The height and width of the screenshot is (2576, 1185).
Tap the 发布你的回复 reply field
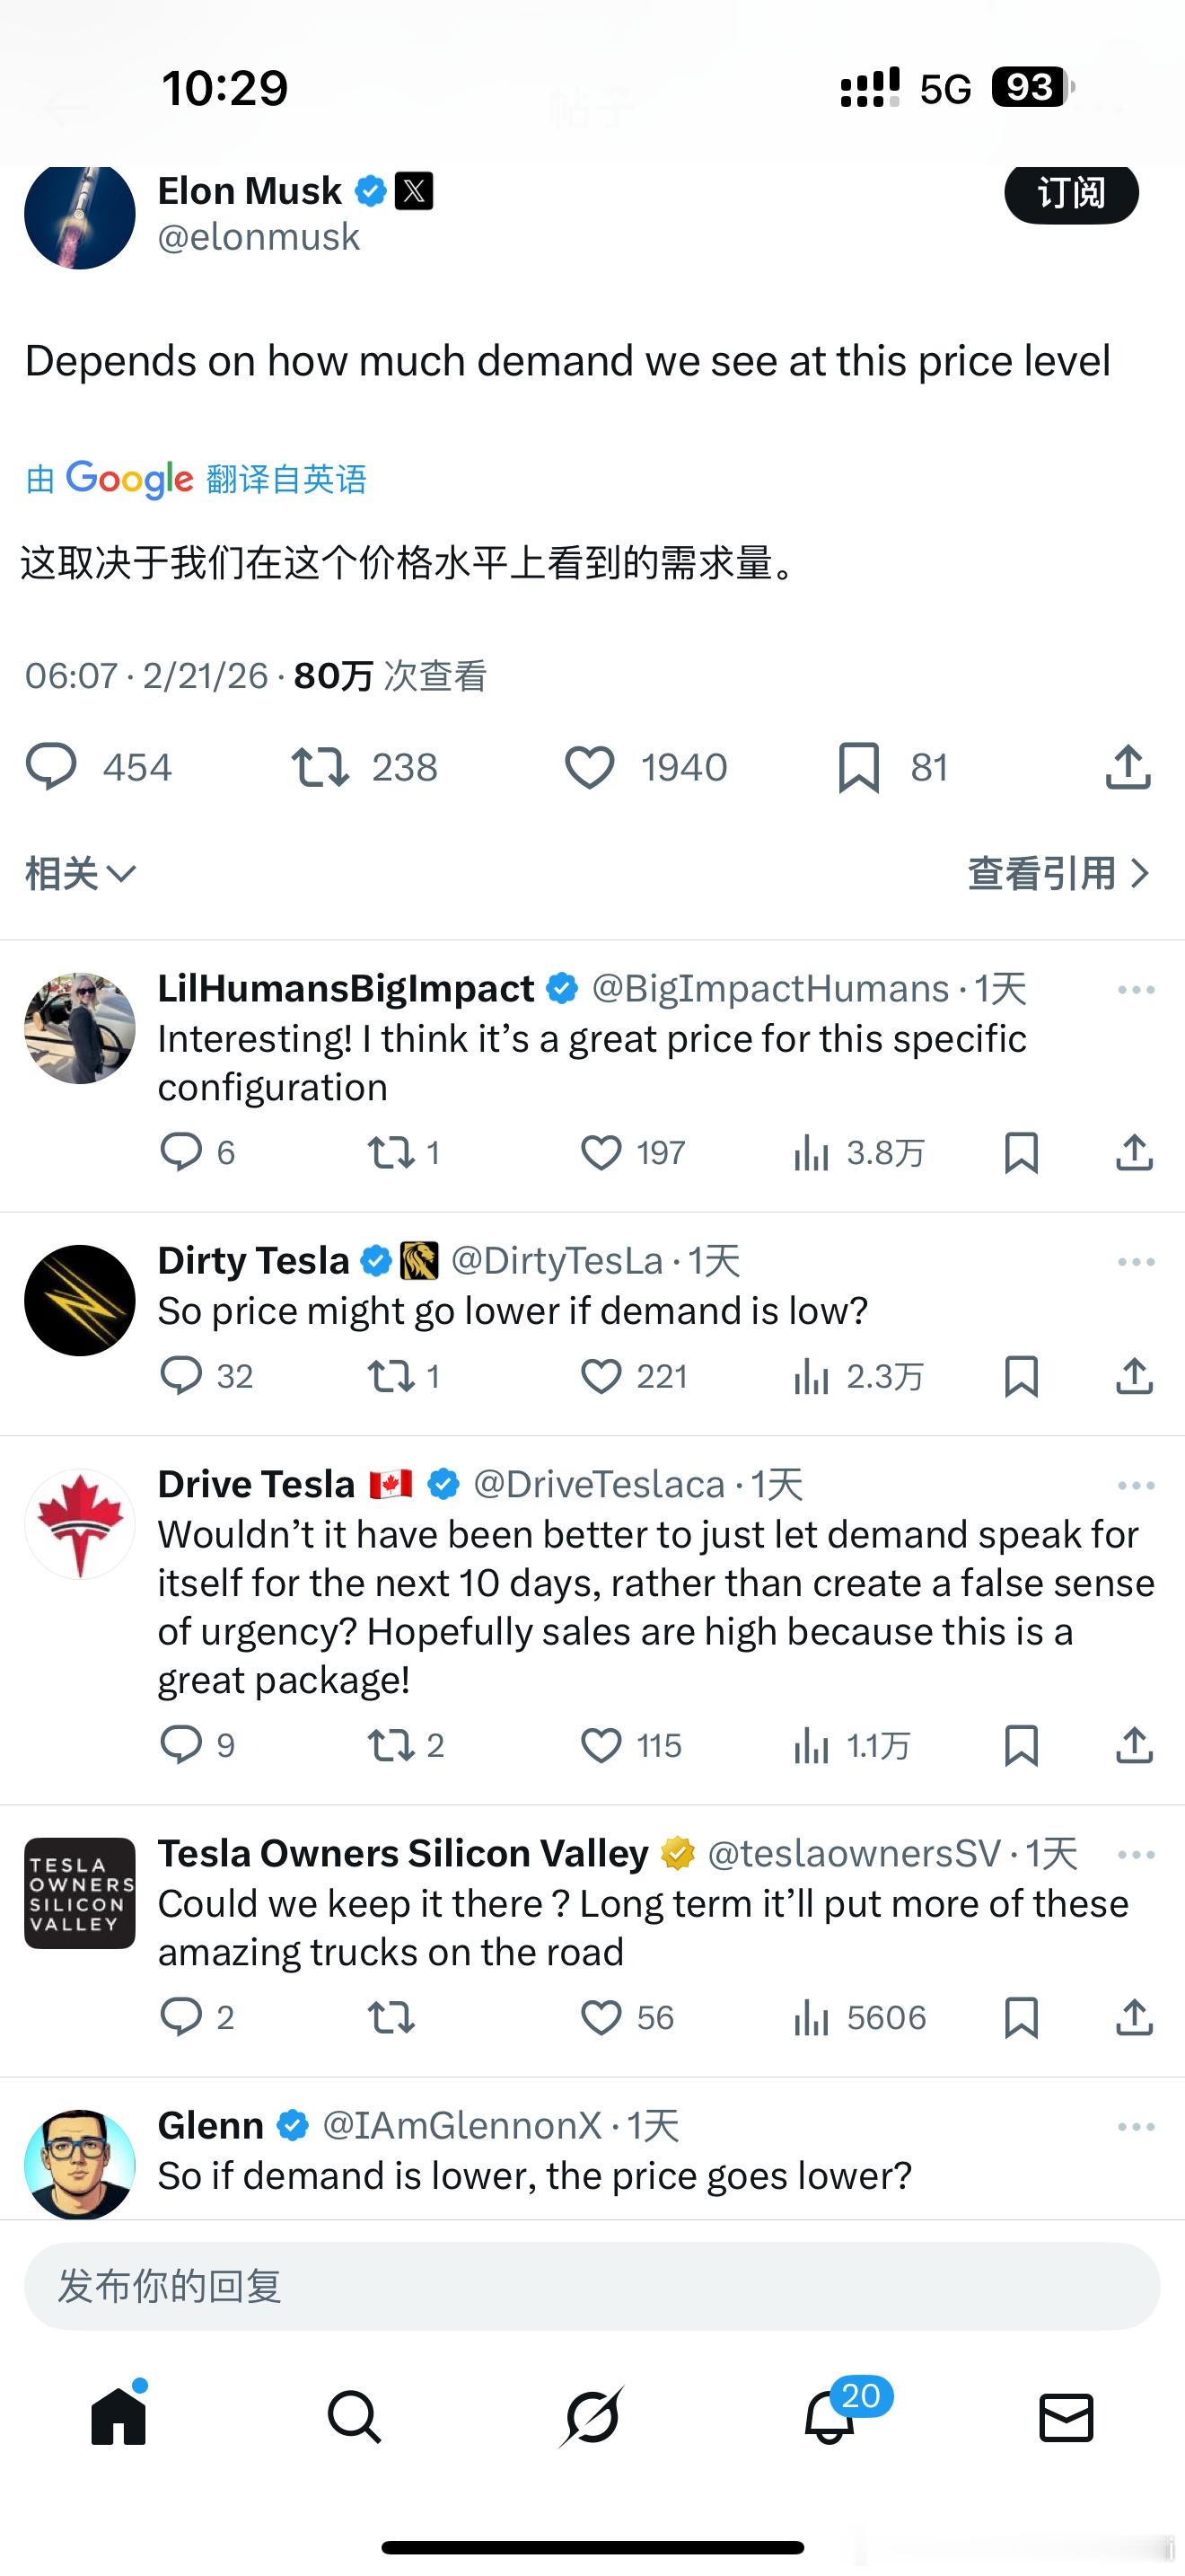coord(592,2287)
